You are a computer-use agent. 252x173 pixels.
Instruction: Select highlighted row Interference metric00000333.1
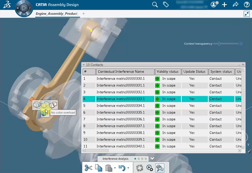(162, 99)
